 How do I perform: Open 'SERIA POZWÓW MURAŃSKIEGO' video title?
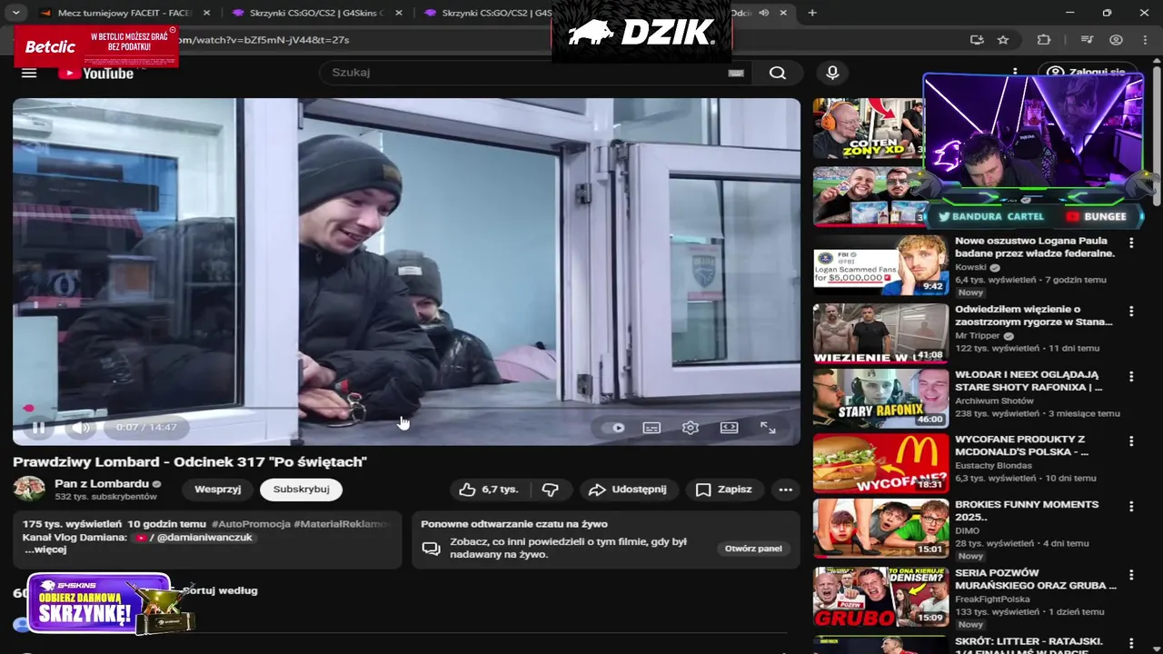click(1036, 580)
